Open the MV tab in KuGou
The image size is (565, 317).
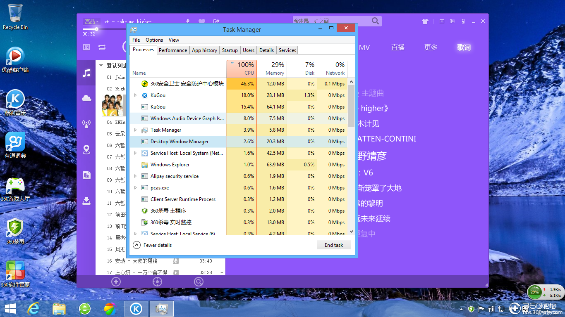coord(364,47)
